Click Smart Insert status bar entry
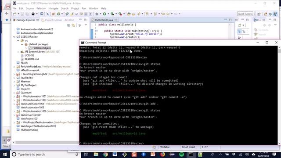 point(188,147)
